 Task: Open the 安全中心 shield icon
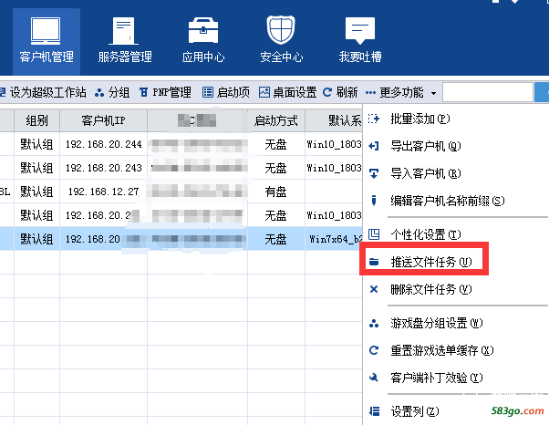(x=281, y=30)
